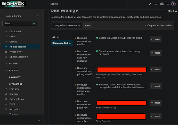Click the Groups sidebar icon

coord(6,42)
